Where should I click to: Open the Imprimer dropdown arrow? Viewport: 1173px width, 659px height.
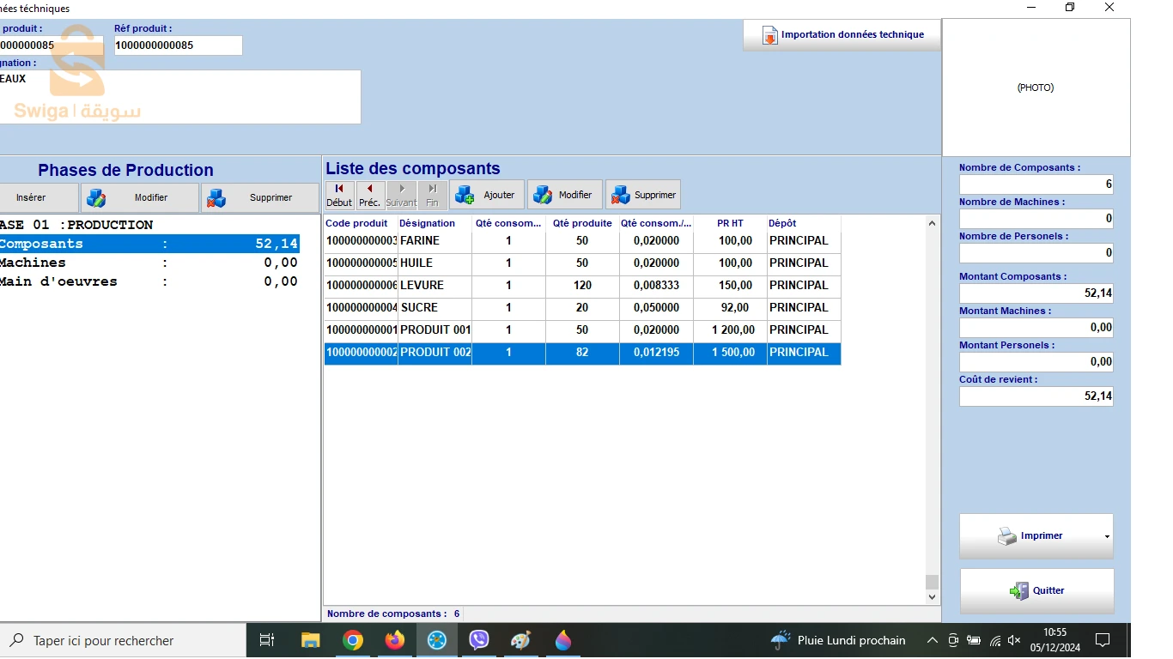point(1107,536)
